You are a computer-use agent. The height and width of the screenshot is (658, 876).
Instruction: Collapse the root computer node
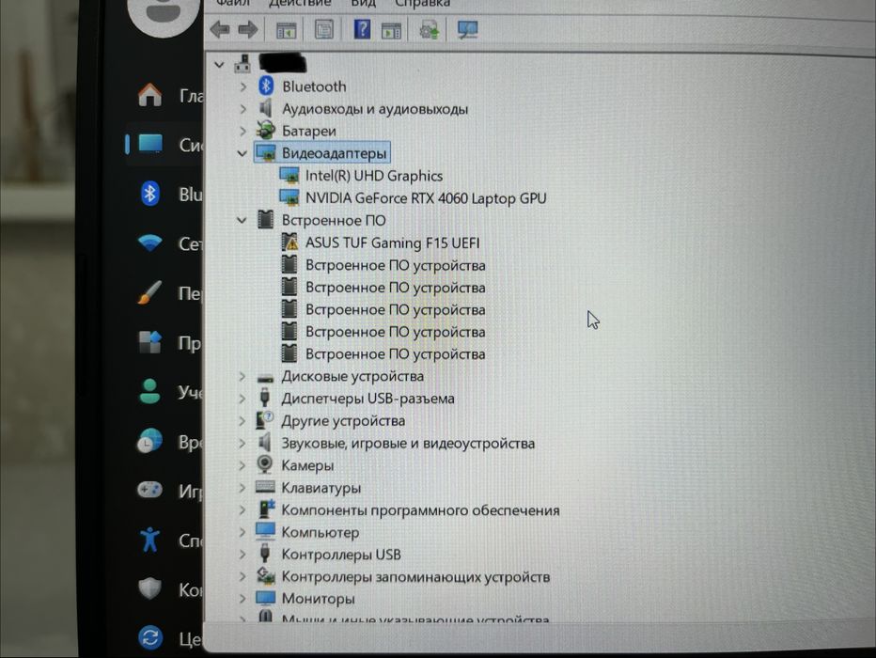click(x=220, y=65)
